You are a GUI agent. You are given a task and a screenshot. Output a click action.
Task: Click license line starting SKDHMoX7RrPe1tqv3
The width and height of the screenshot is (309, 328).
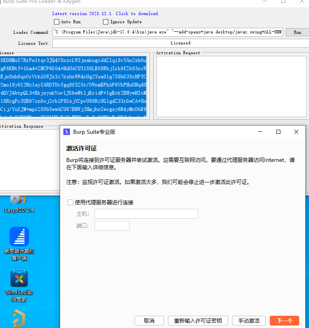(73, 60)
